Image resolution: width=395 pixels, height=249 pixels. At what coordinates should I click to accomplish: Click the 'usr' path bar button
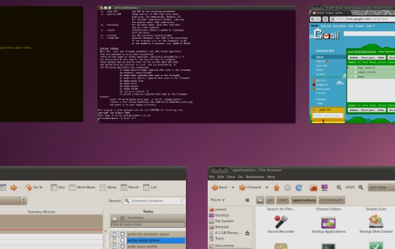tap(270, 200)
